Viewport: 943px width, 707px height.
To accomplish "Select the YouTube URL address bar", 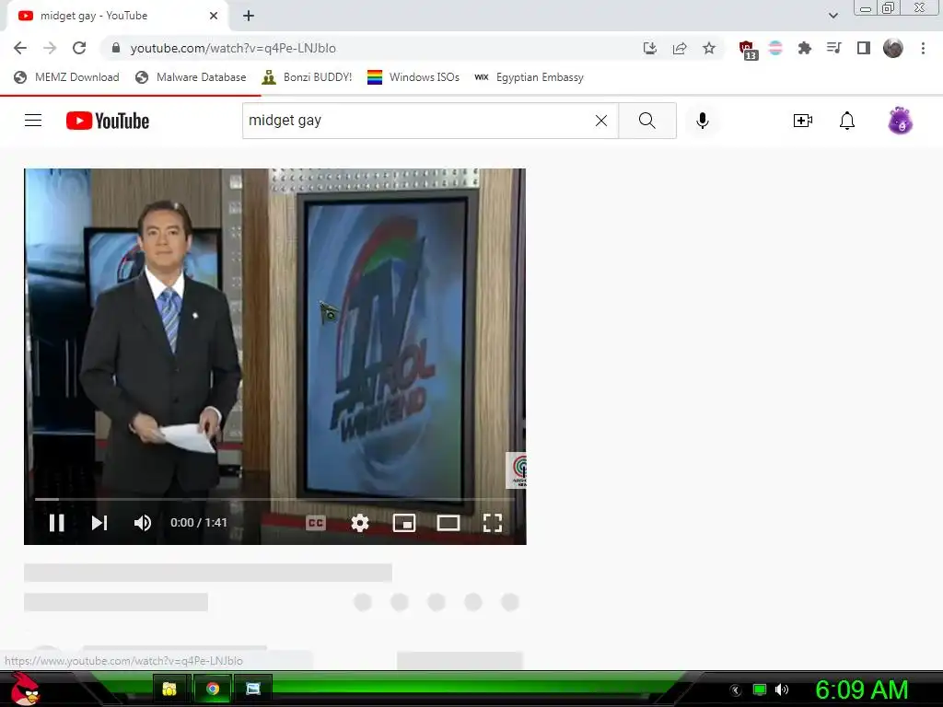I will pyautogui.click(x=373, y=48).
